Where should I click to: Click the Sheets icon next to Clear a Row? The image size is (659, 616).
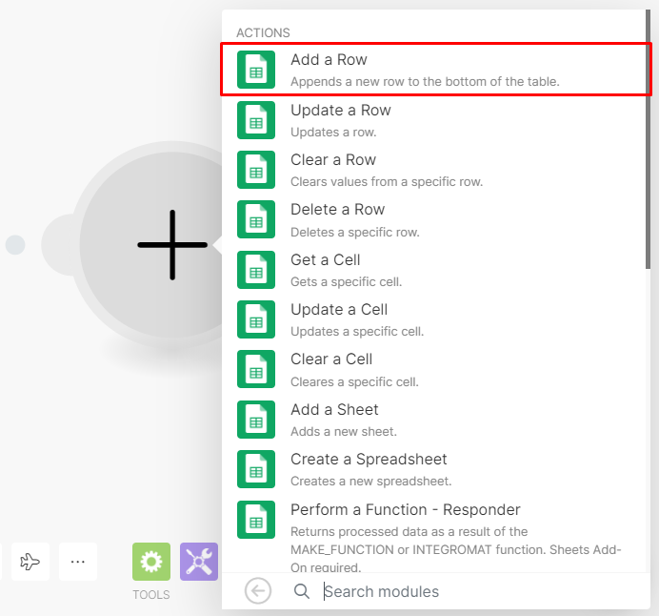tap(256, 170)
